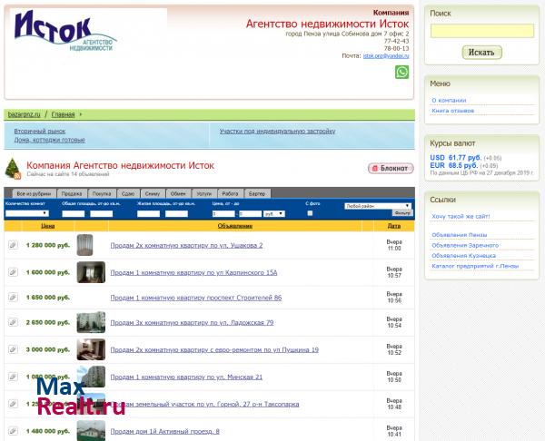Add Минская 21 listing to notepad icon

13,377
